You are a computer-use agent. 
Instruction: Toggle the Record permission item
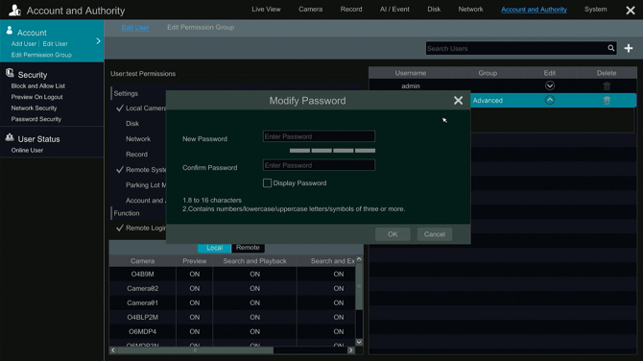[136, 155]
